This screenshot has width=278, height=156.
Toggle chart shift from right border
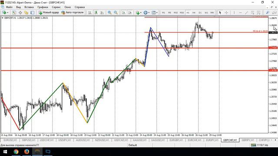130,13
